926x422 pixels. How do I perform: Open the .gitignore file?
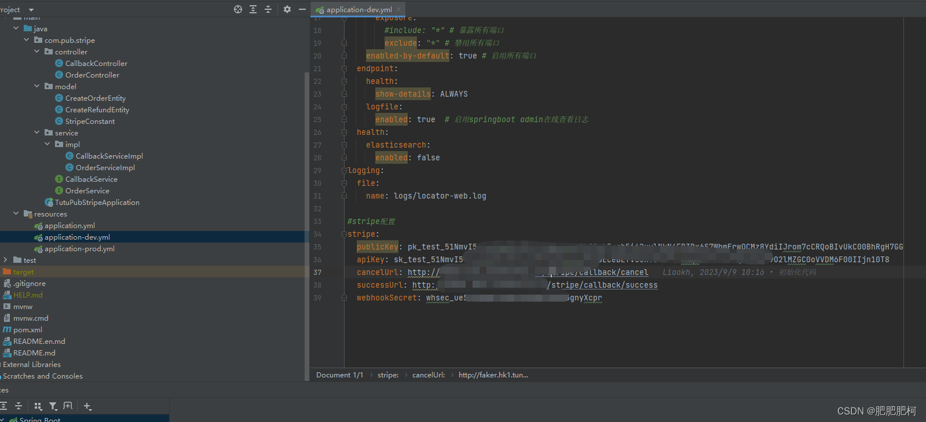(x=29, y=283)
